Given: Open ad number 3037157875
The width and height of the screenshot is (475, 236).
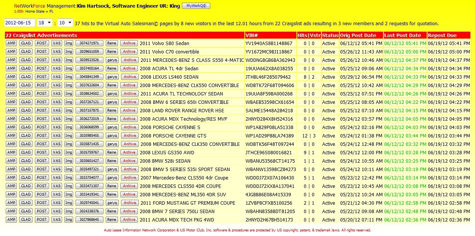Looking at the screenshot, I should (89, 110).
